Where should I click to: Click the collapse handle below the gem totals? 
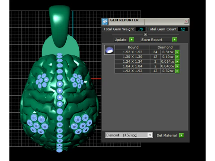(x=145, y=34)
